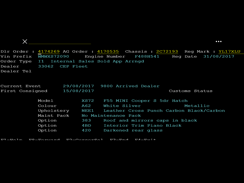Select the AG Order field 4170535
244x183 pixels.
click(x=108, y=52)
